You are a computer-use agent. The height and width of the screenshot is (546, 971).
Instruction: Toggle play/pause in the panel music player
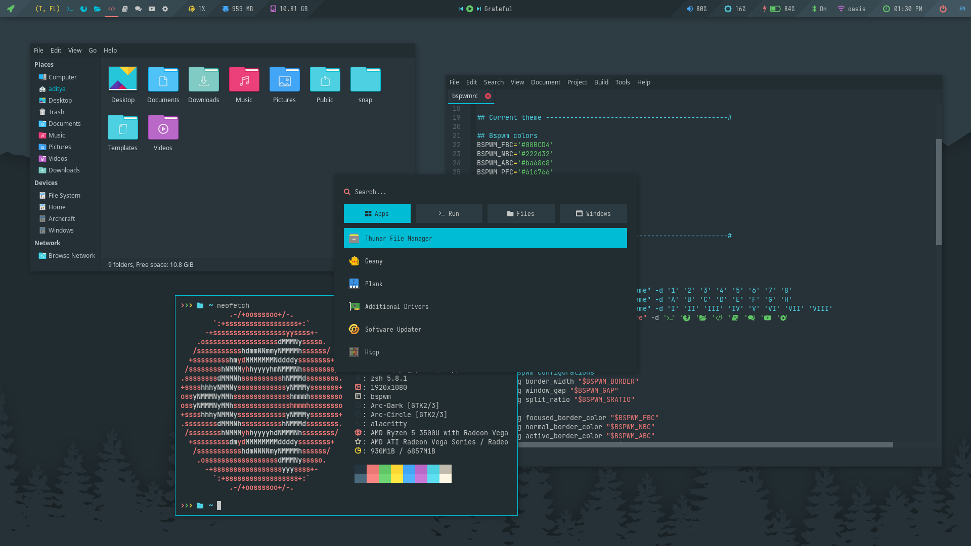coord(470,9)
